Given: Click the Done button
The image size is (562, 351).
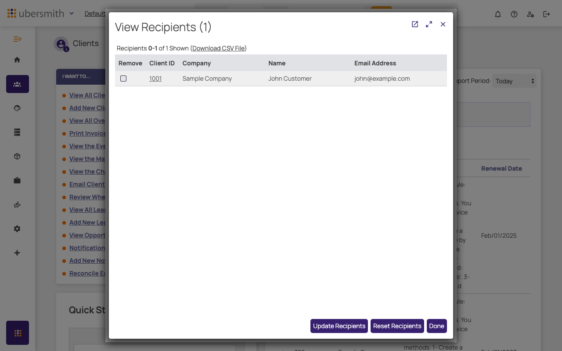Looking at the screenshot, I should tap(437, 326).
